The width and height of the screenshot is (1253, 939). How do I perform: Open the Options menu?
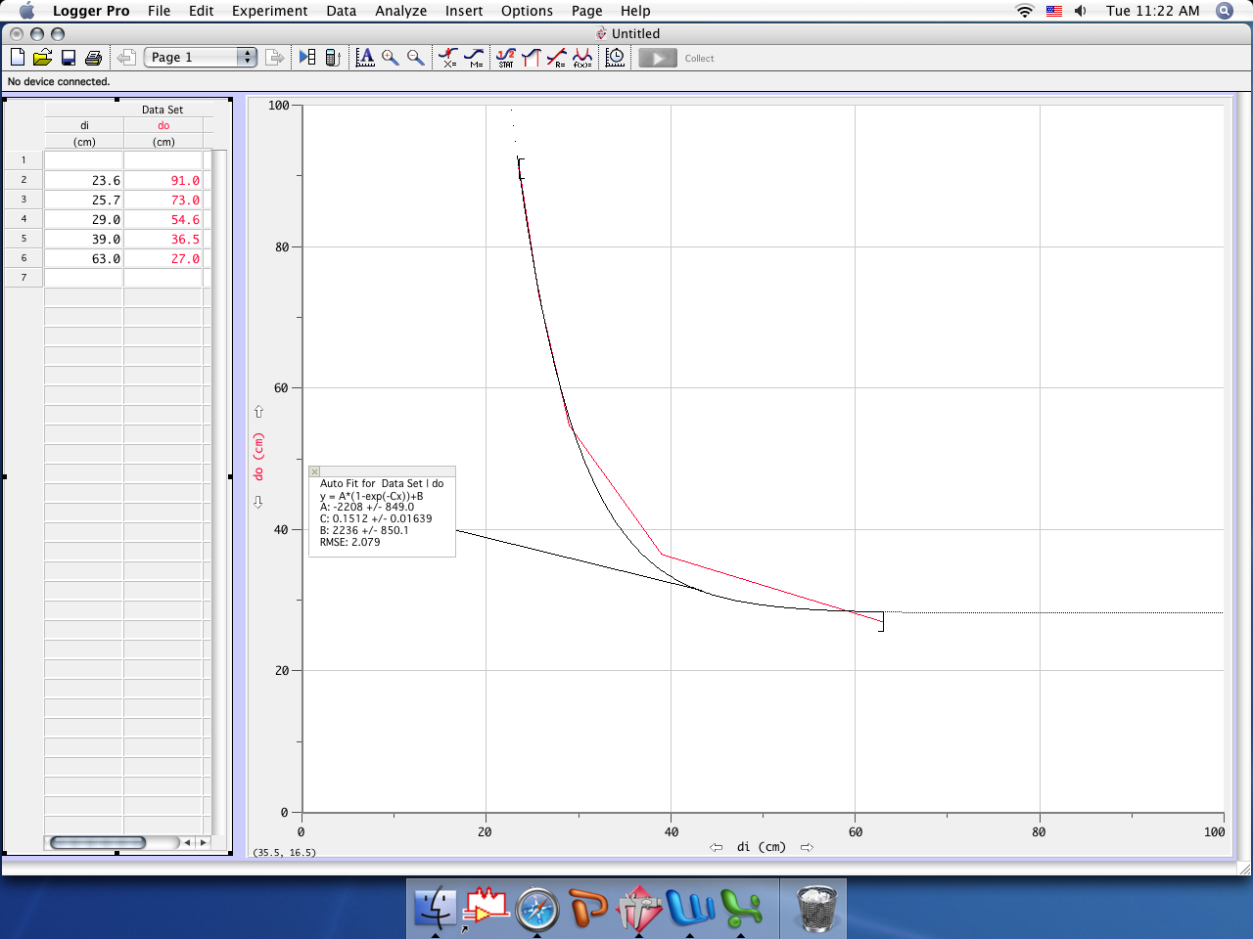(x=527, y=11)
